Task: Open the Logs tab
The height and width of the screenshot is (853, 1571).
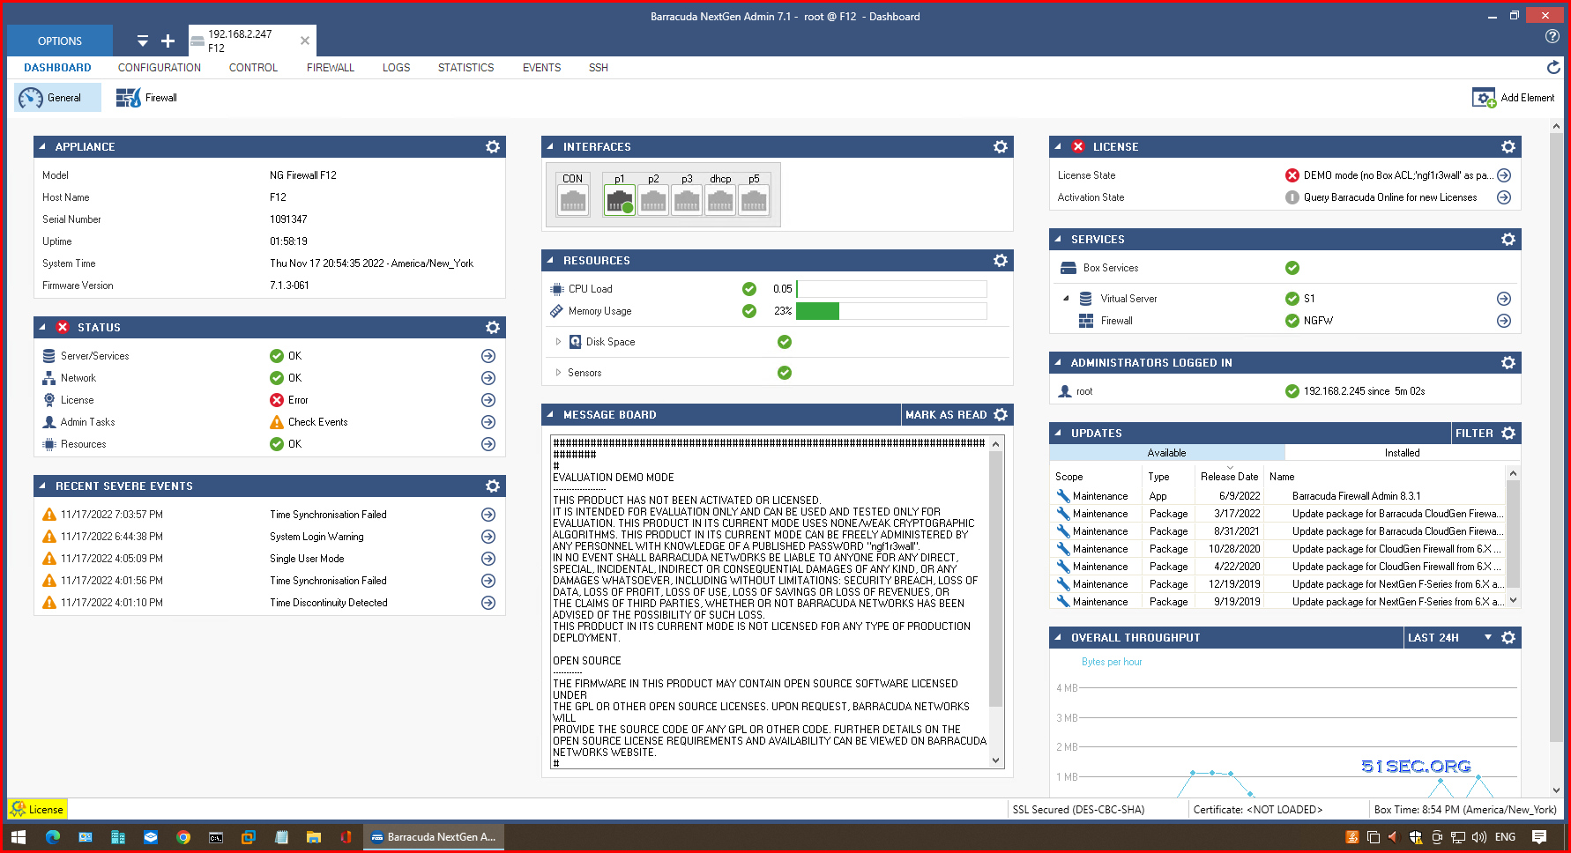Action: point(396,68)
